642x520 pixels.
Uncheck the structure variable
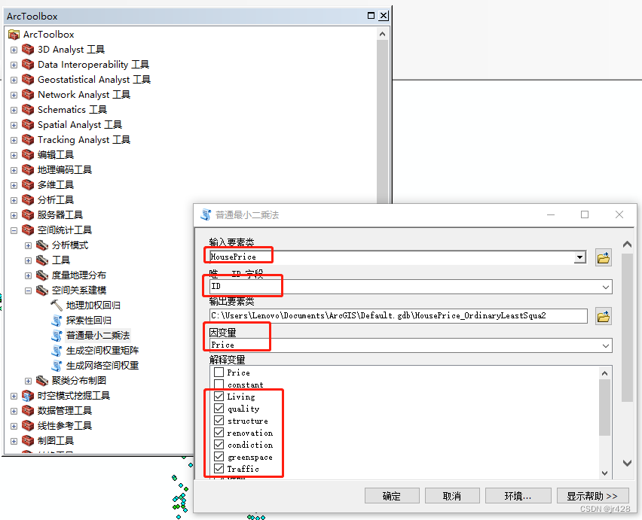tap(219, 421)
